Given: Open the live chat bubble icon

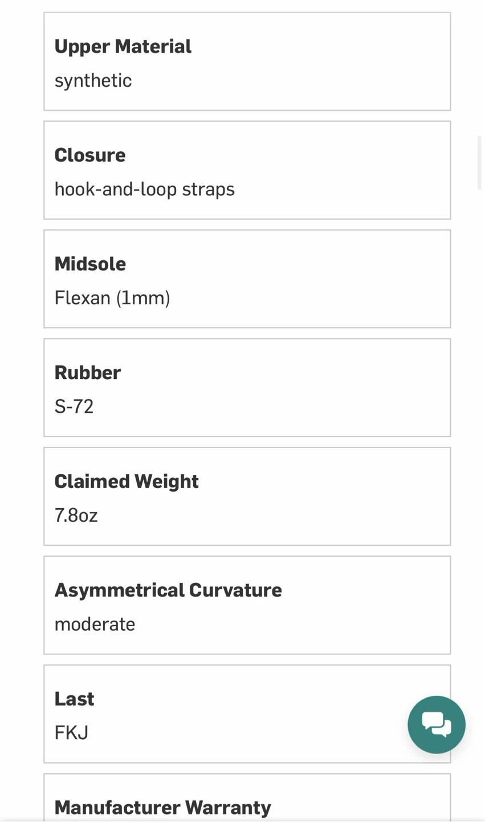Looking at the screenshot, I should pyautogui.click(x=437, y=724).
